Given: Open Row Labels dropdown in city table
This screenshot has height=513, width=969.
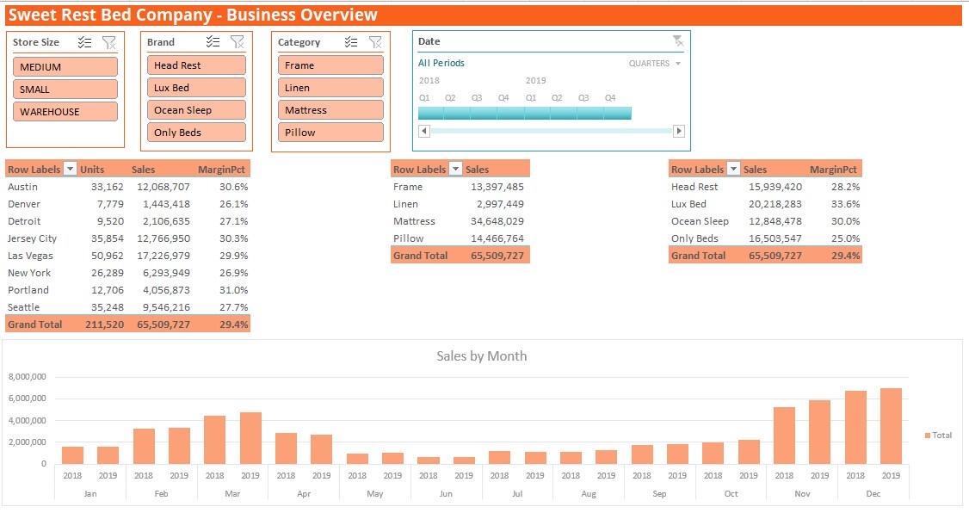Looking at the screenshot, I should [70, 170].
